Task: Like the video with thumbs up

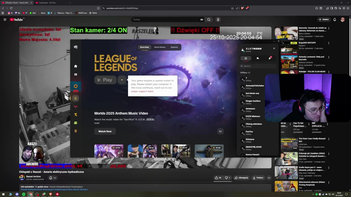Action: click(x=218, y=178)
